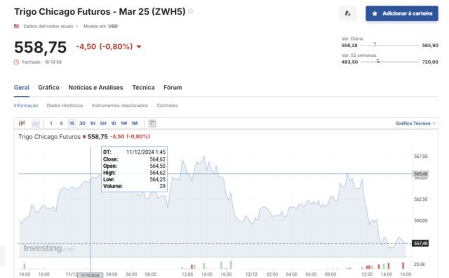This screenshot has width=449, height=278.
Task: Open the Gráfico Técnico link
Action: coord(415,124)
